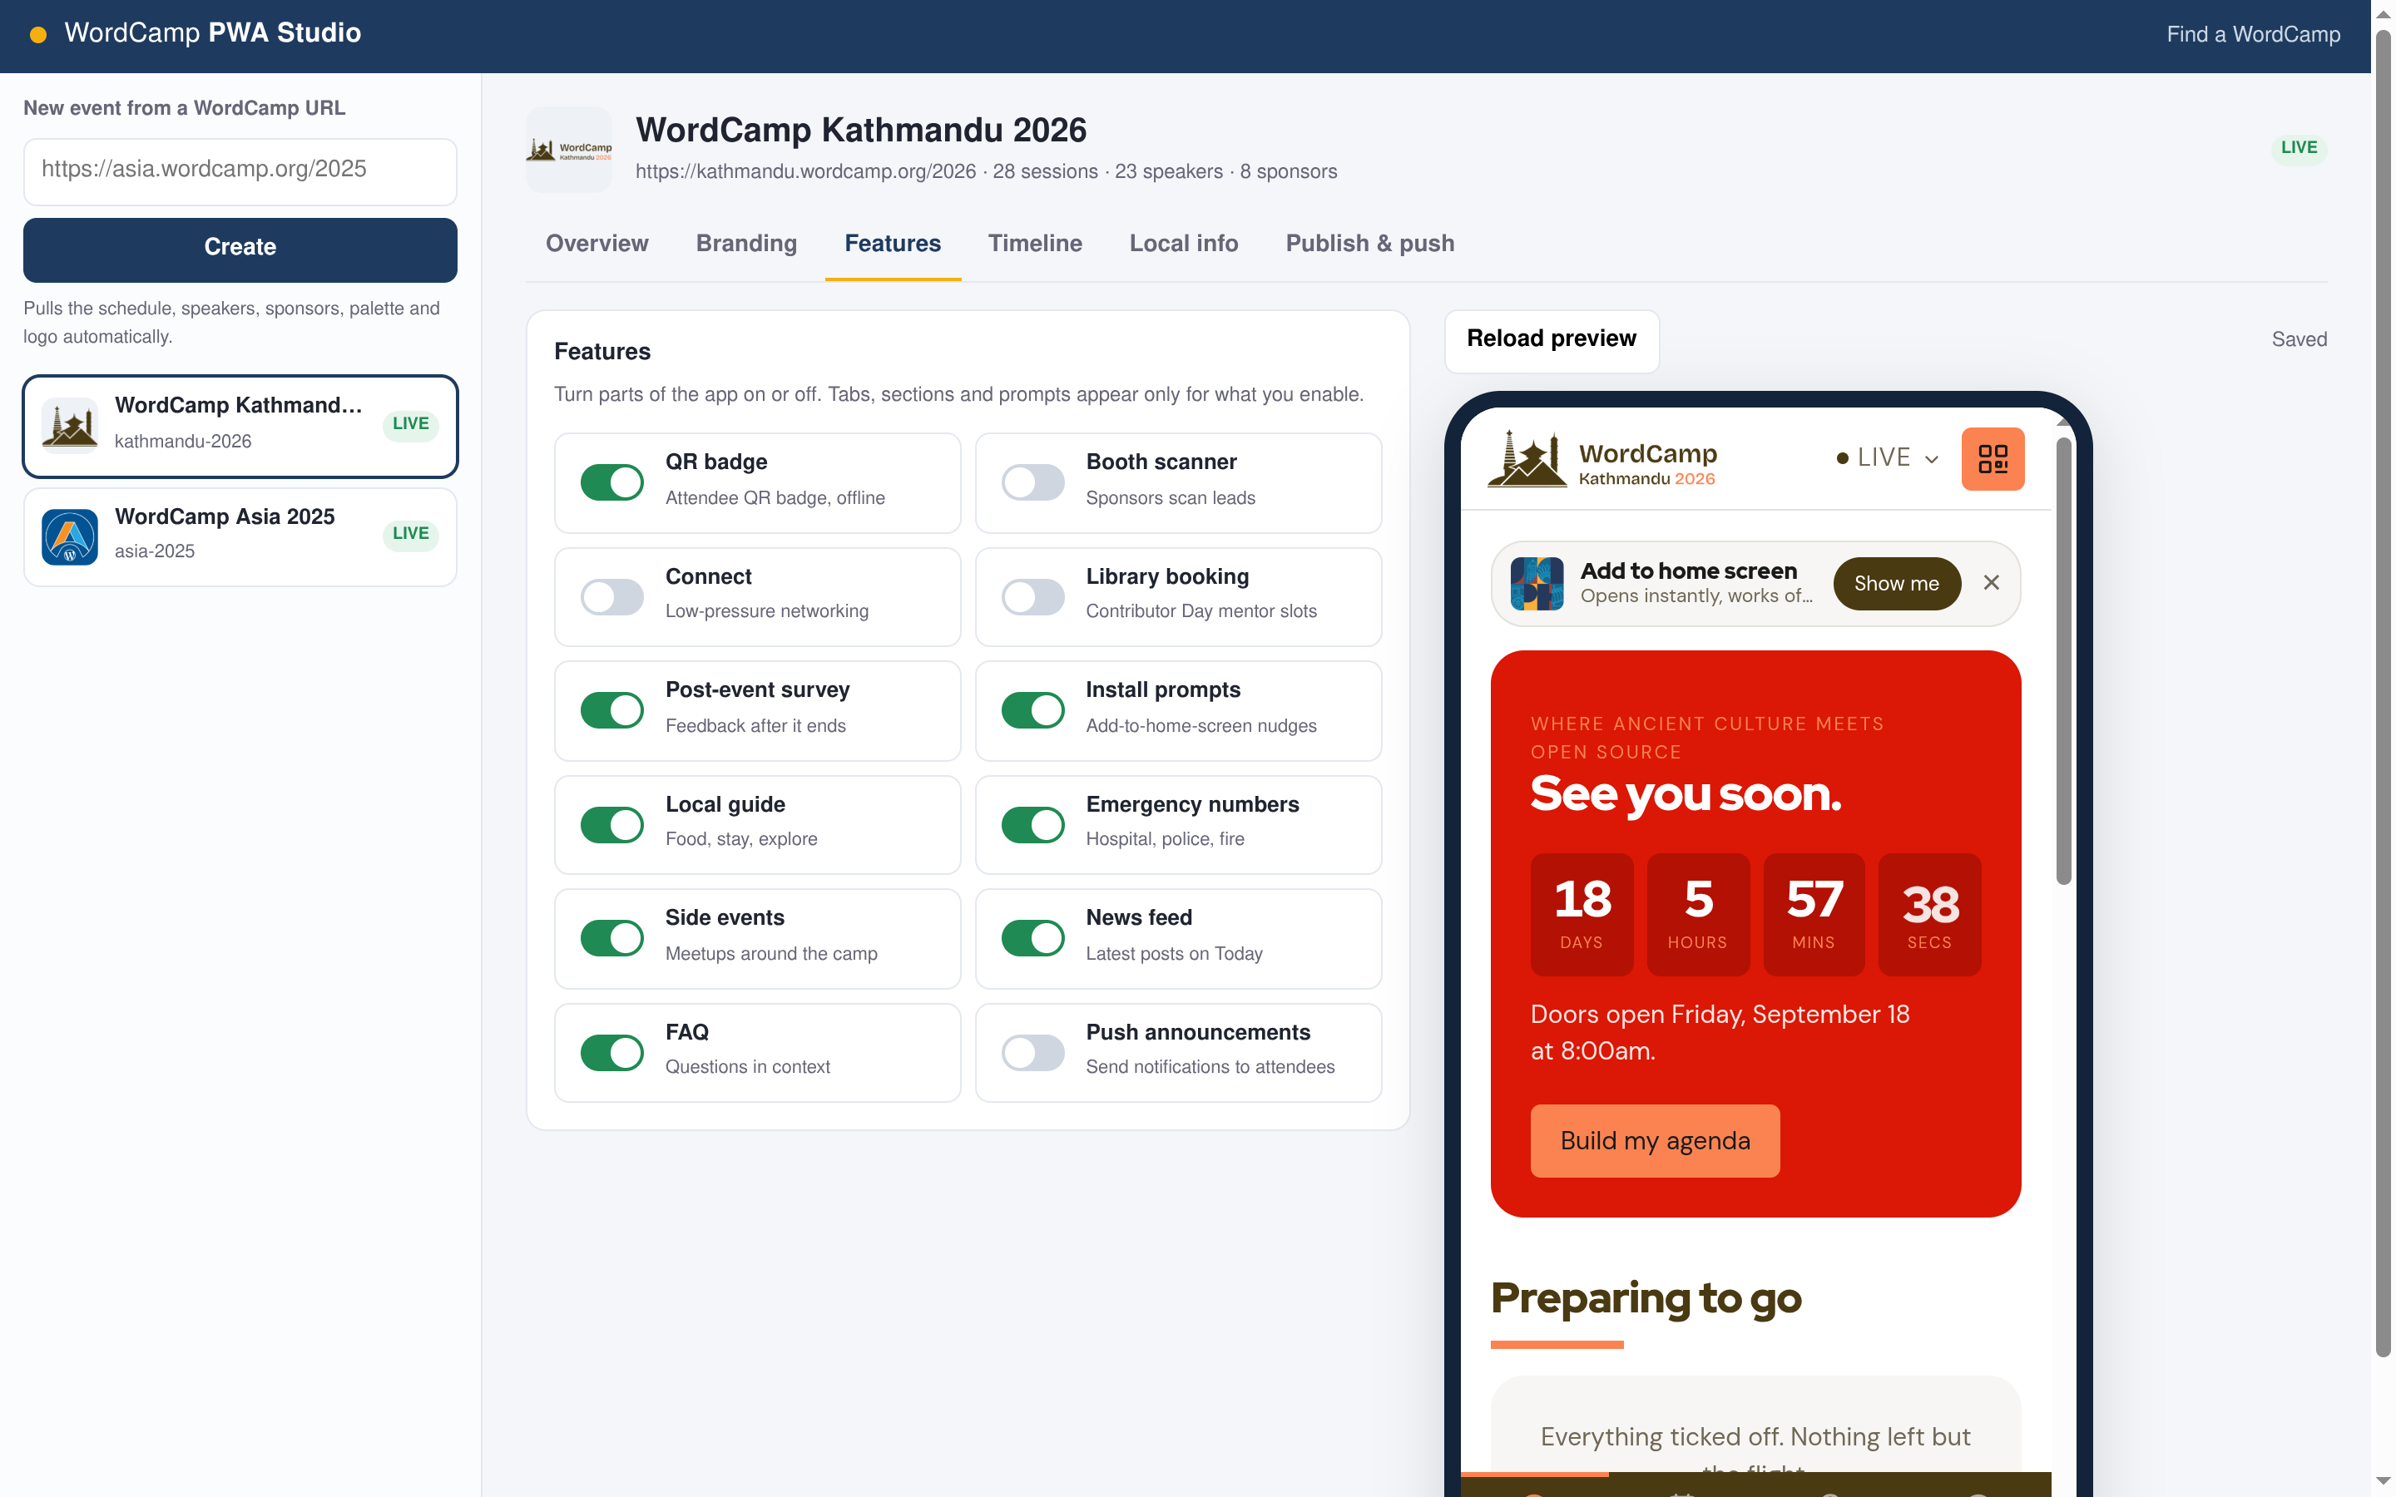
Task: Switch off the Local guide toggle
Action: 611,825
